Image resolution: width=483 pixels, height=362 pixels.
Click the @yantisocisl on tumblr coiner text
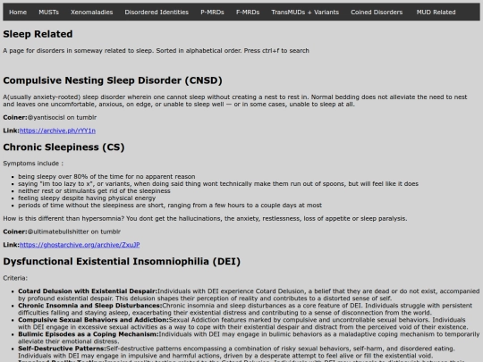tap(62, 117)
